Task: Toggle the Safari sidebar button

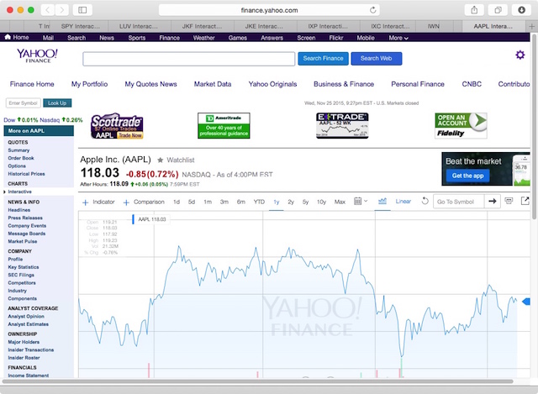Action: tap(82, 10)
